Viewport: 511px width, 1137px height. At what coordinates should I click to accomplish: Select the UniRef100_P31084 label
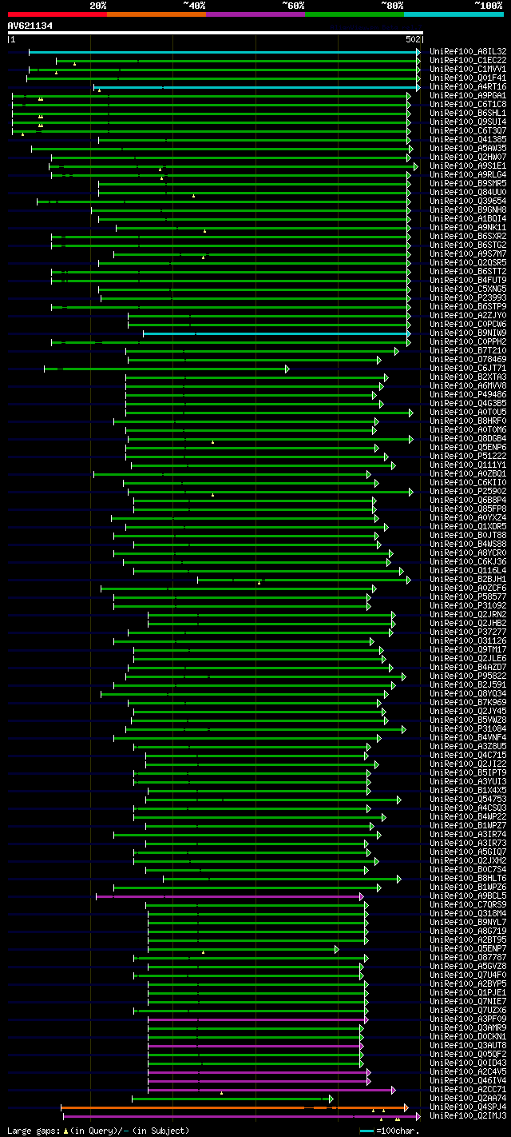(x=468, y=729)
